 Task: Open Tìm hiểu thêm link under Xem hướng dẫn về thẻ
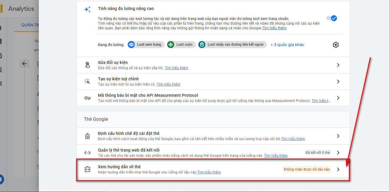209,172
